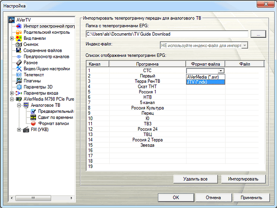Click the EPG import TV icon
The width and height of the screenshot is (277, 208).
pos(19,26)
